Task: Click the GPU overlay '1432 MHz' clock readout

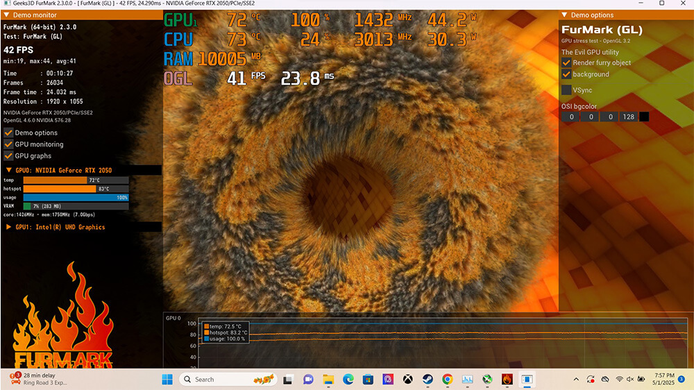Action: pyautogui.click(x=383, y=20)
